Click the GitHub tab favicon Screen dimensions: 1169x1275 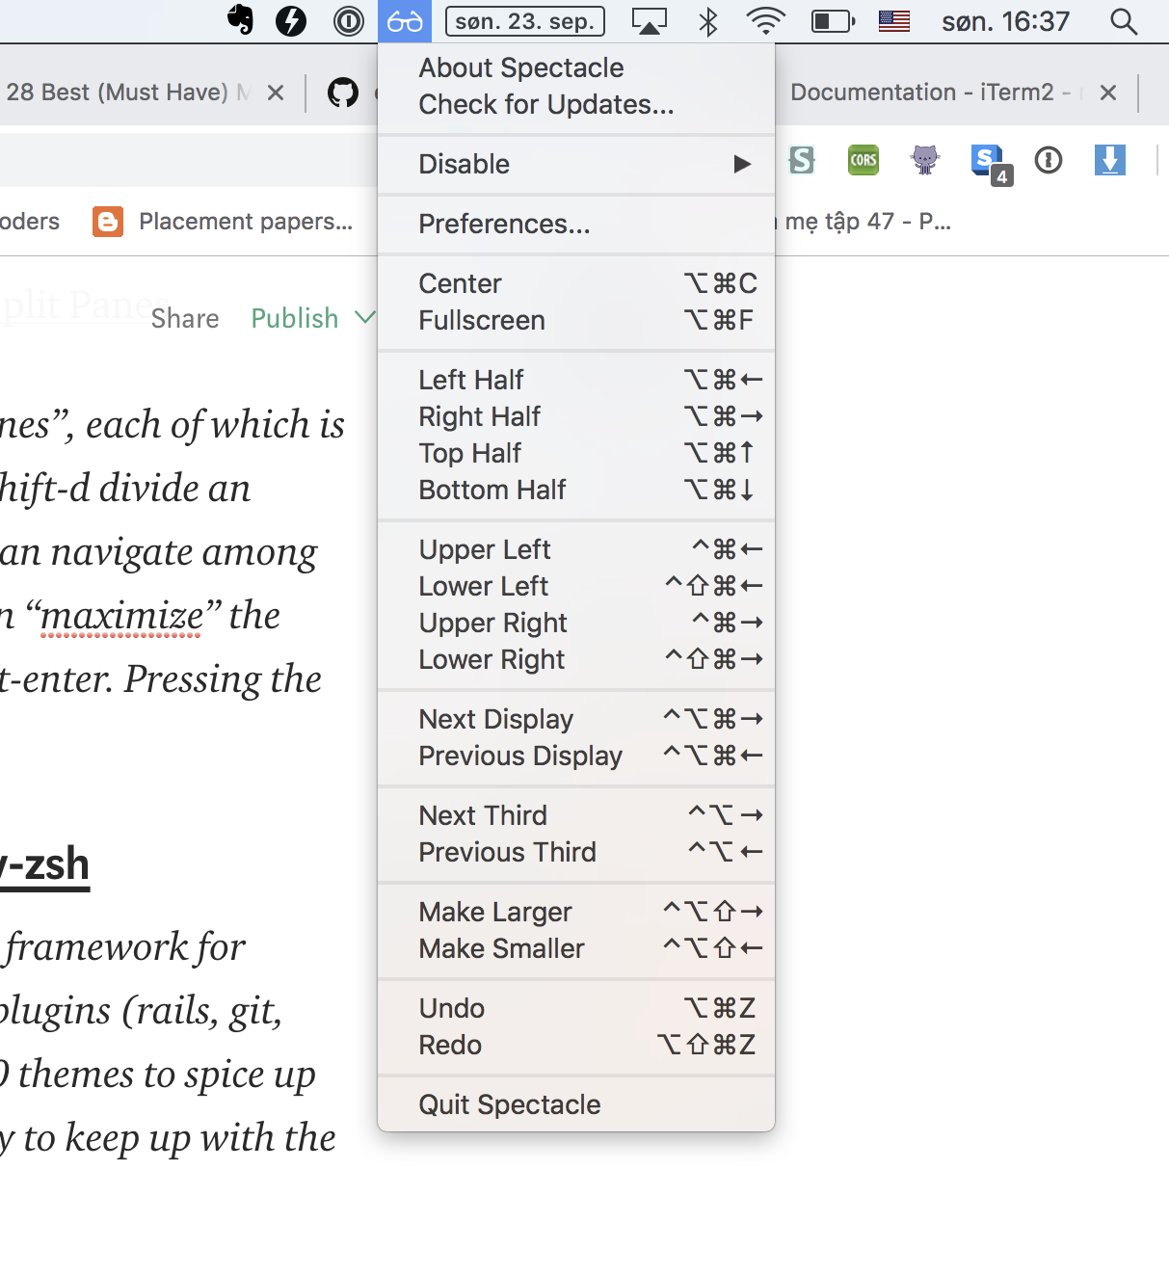[343, 93]
